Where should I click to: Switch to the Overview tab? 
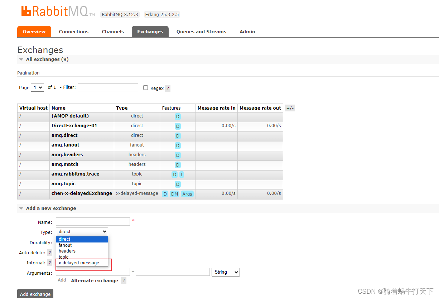coord(34,32)
